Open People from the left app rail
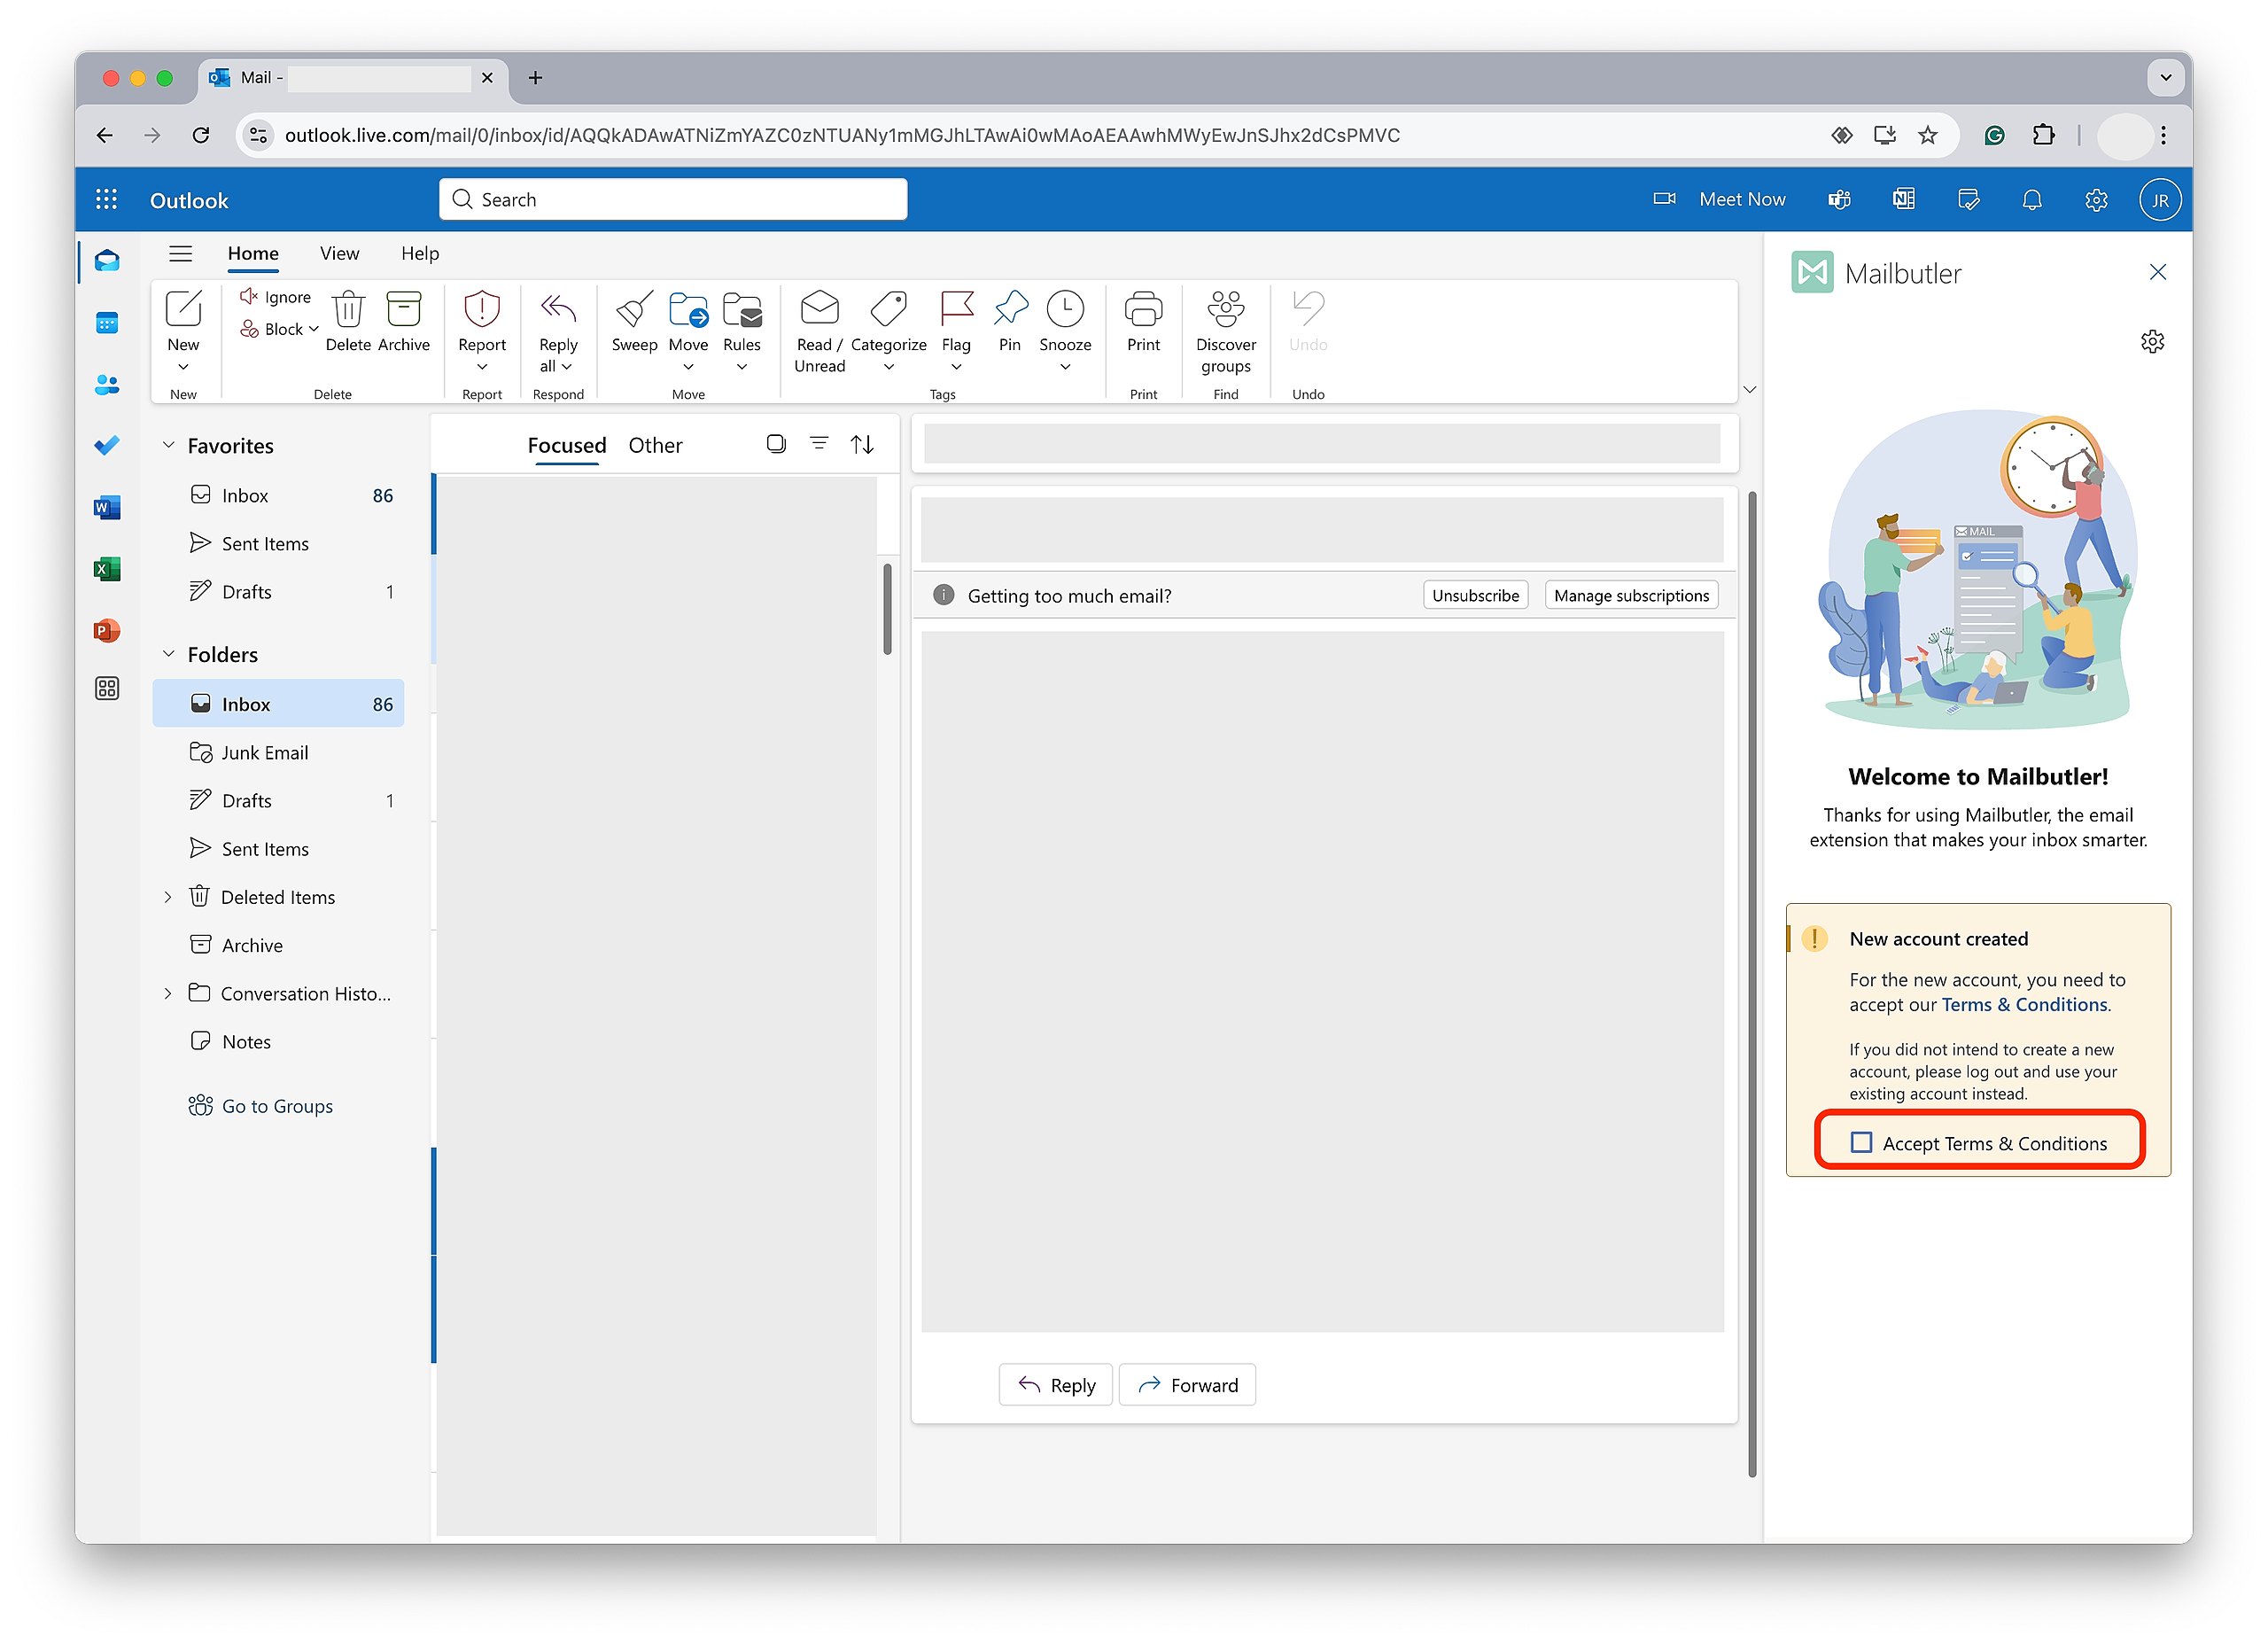This screenshot has width=2268, height=1643. (107, 385)
